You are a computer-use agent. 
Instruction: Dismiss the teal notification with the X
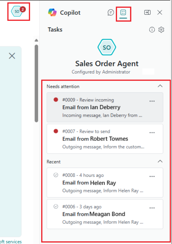coord(12,56)
